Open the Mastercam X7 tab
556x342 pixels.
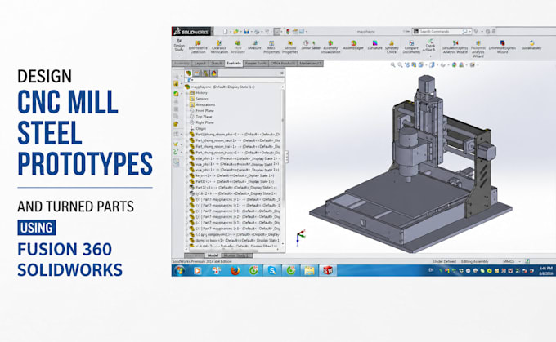(310, 64)
